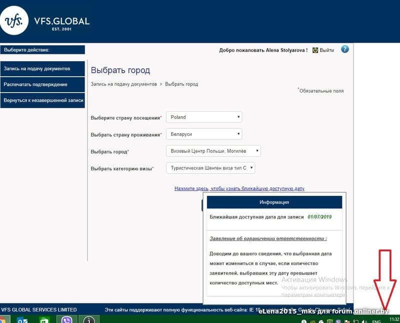Click the Информация popup header
The width and height of the screenshot is (400, 323).
point(274,202)
